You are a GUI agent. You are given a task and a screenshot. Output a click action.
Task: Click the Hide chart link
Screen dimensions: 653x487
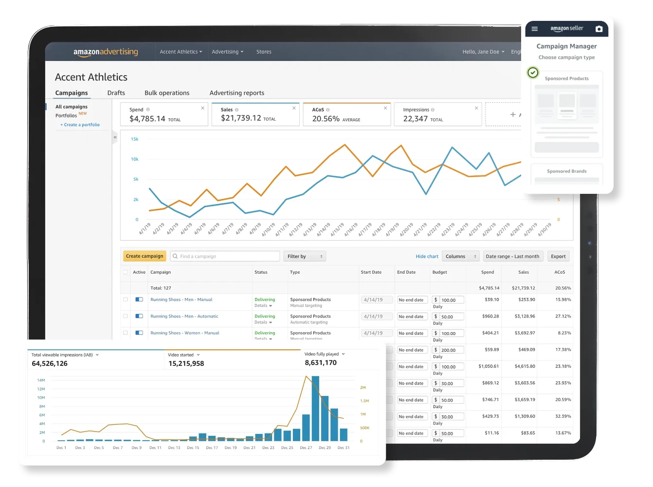pos(427,256)
